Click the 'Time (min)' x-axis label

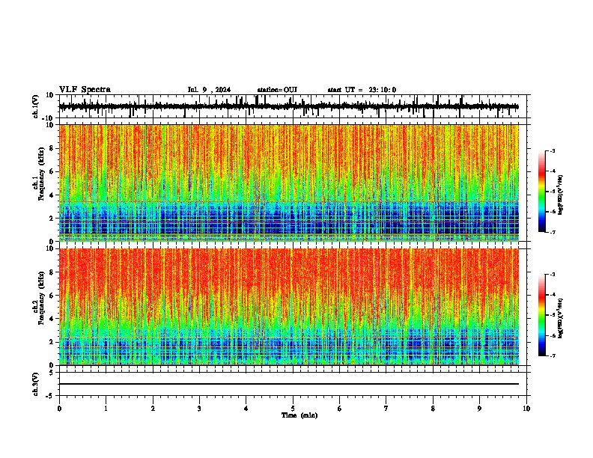tap(299, 415)
